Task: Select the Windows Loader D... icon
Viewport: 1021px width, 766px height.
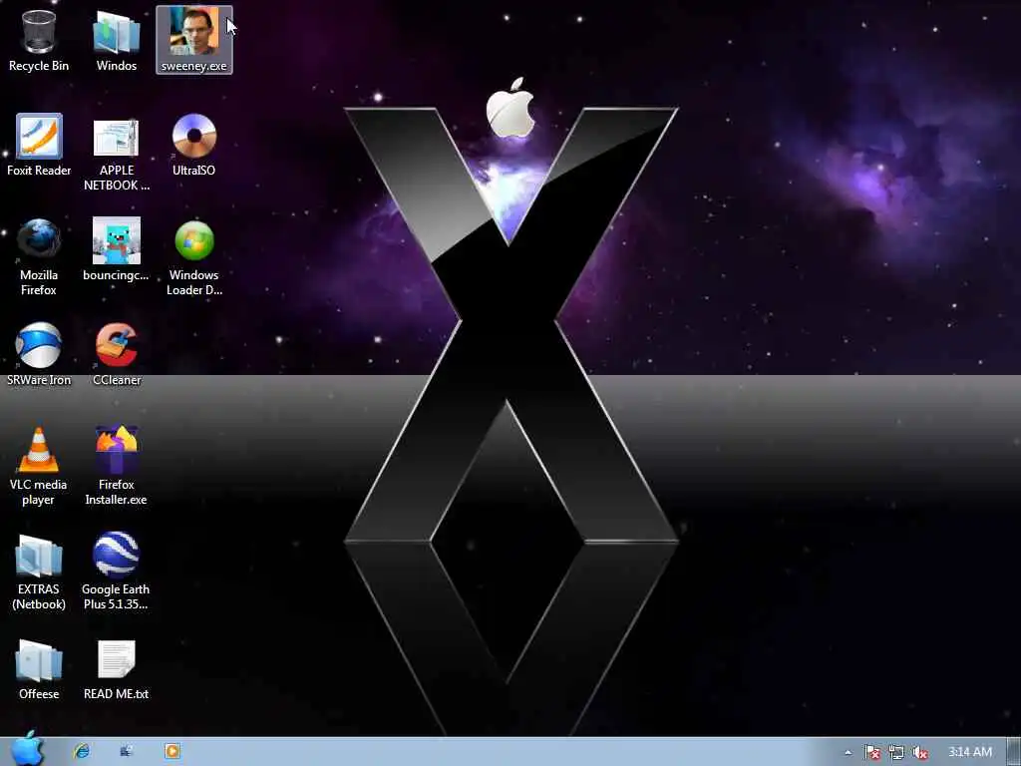Action: (194, 256)
